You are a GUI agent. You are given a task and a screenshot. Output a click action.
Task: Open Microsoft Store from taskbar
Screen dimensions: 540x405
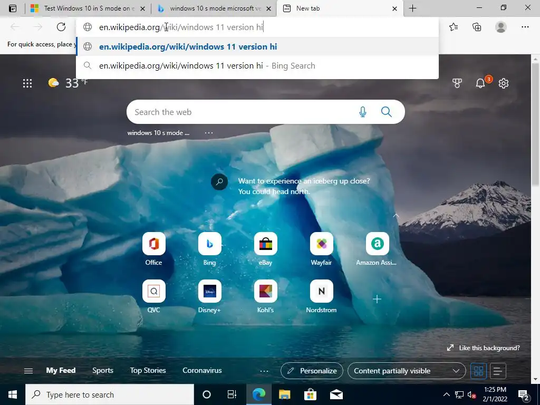[x=310, y=394]
